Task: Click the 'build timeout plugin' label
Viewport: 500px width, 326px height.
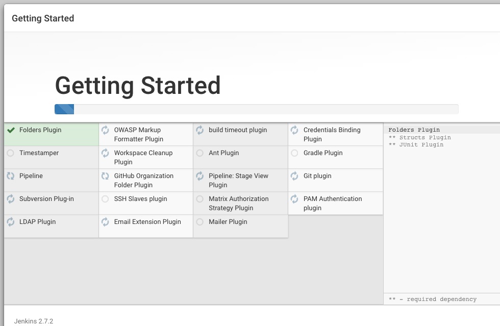Action: [x=238, y=130]
